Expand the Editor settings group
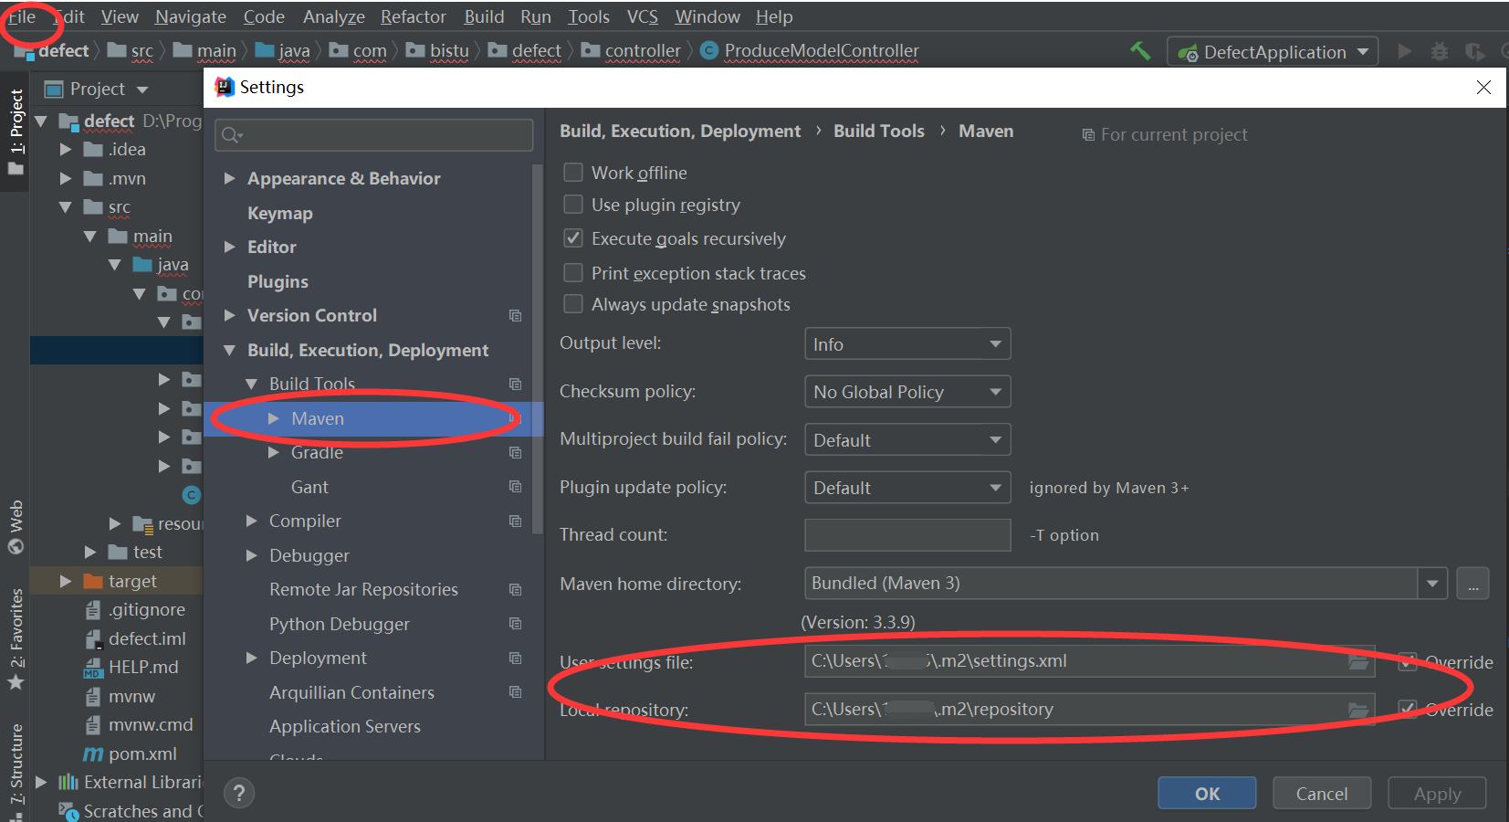This screenshot has height=822, width=1509. [x=230, y=247]
